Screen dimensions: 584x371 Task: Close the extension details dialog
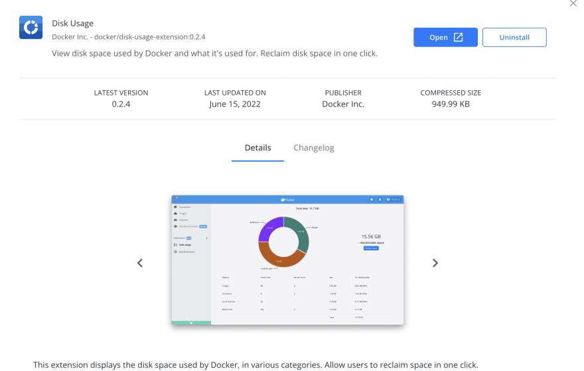click(573, 3)
